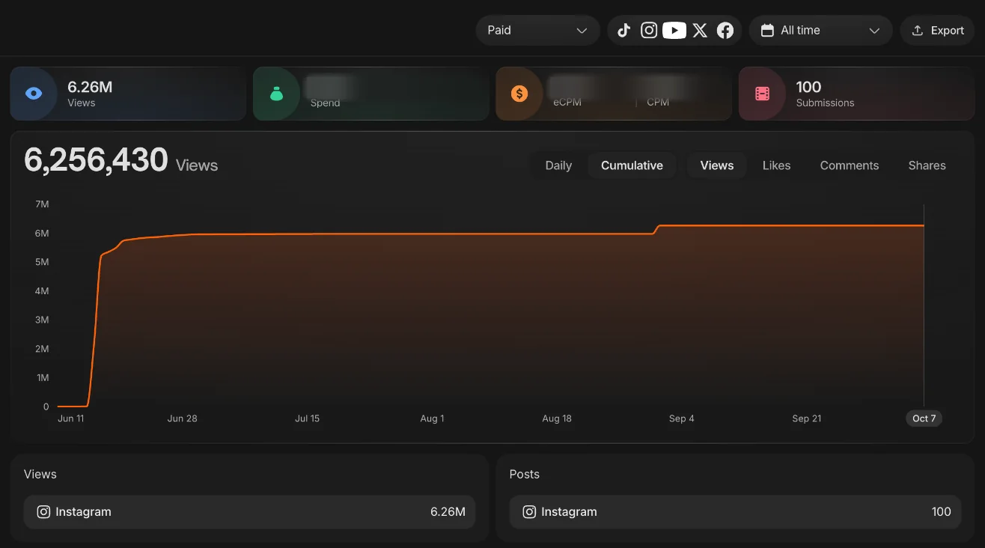Toggle the Facebook platform filter icon

tap(725, 31)
